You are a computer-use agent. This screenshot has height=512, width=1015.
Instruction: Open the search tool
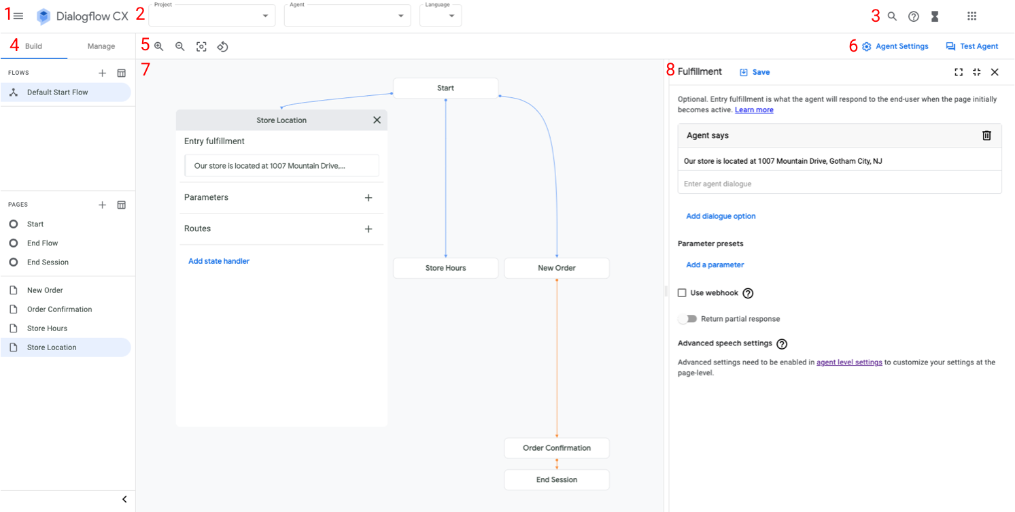tap(892, 16)
